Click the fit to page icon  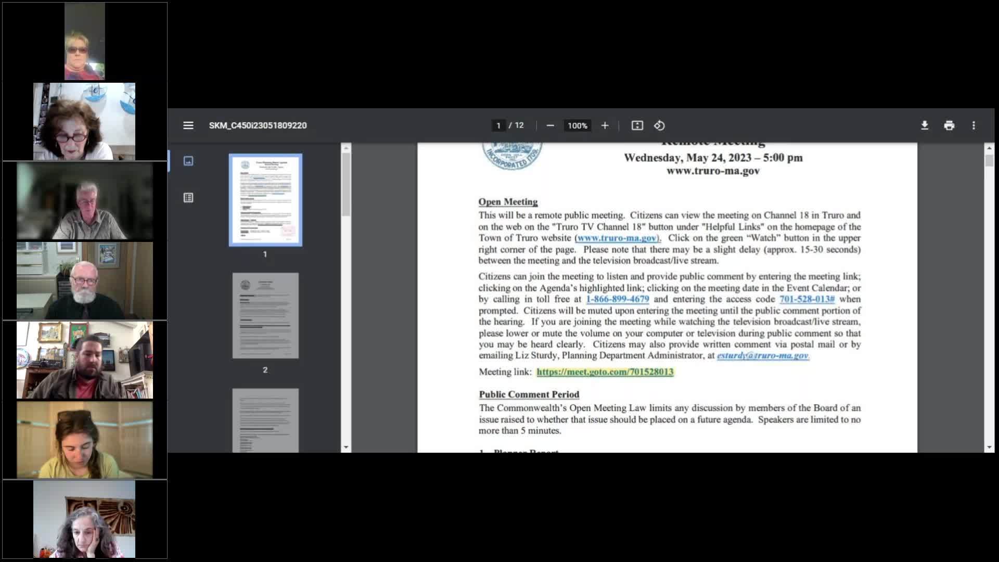(x=637, y=125)
